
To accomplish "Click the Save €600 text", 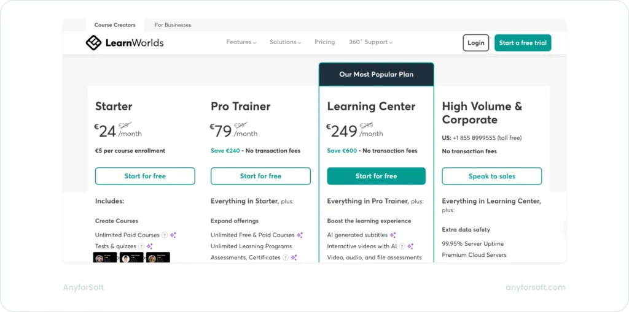I will tap(342, 151).
